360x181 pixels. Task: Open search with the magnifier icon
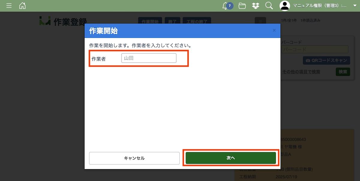(269, 6)
